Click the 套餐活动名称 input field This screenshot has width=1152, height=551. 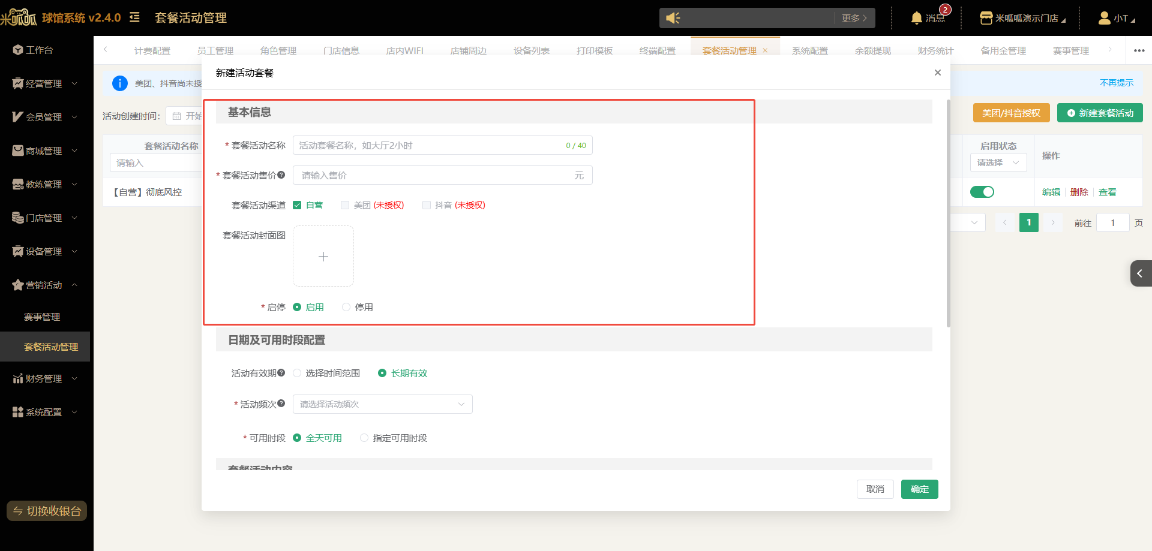point(443,145)
